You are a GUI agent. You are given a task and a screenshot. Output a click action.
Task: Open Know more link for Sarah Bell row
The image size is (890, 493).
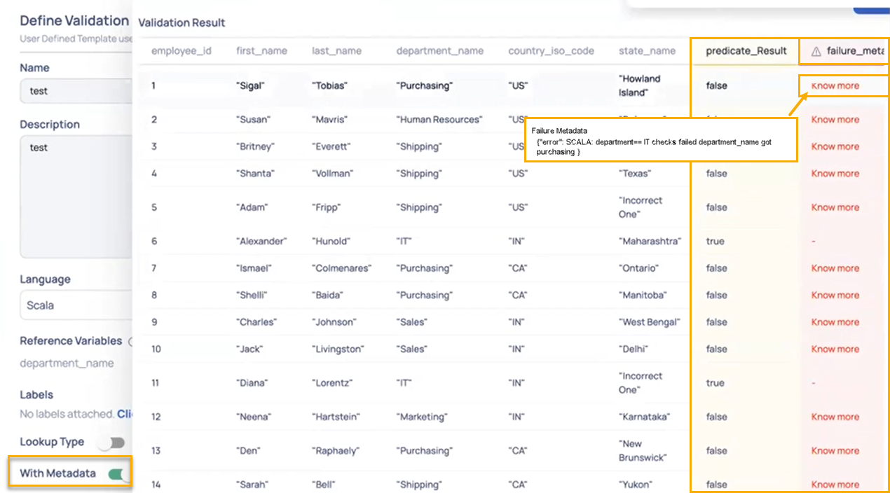click(x=835, y=484)
